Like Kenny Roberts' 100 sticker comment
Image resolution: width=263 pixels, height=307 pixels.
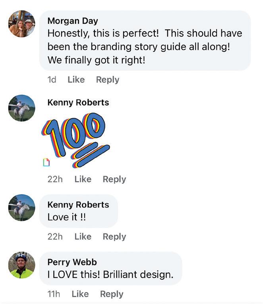(83, 179)
